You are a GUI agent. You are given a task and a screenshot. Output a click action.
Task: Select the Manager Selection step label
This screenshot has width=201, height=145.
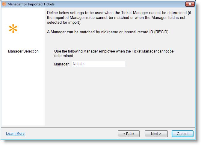(x=23, y=51)
